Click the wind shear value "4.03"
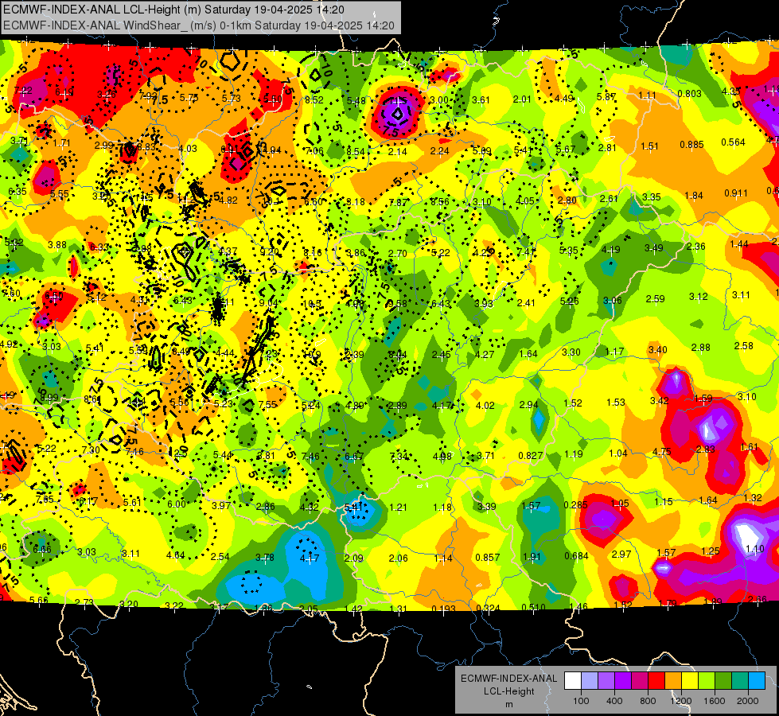The image size is (779, 716). [187, 149]
